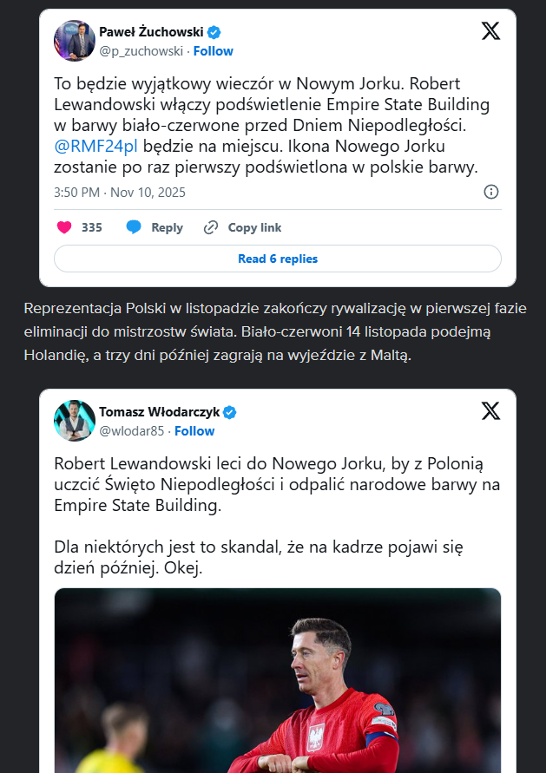Click the X logo on Żuchowski's tweet
Viewport: 546px width, 773px height.
pos(490,31)
